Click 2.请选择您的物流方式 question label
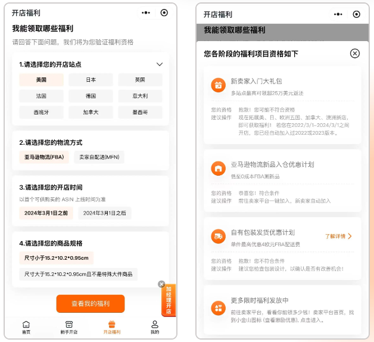 pyautogui.click(x=51, y=142)
